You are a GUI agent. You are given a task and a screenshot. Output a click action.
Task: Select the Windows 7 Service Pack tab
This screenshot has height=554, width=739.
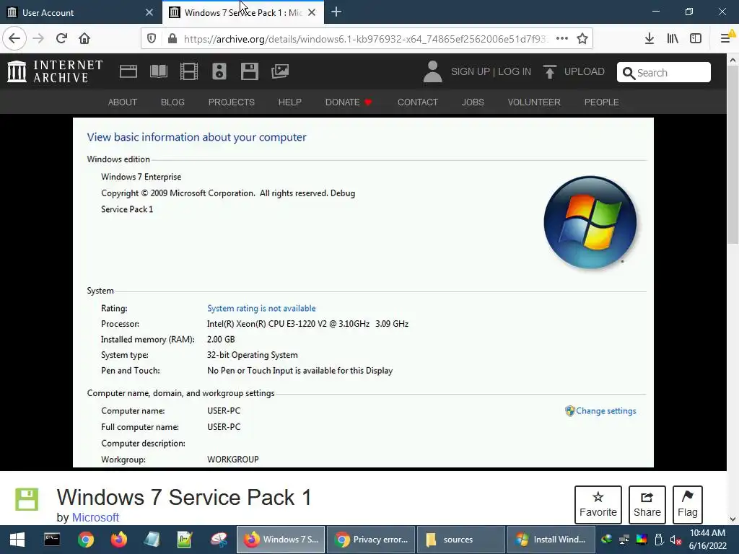(x=243, y=12)
